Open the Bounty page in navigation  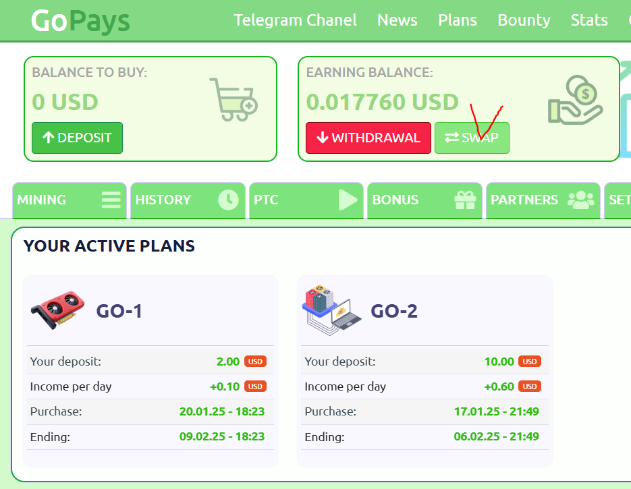(x=524, y=20)
